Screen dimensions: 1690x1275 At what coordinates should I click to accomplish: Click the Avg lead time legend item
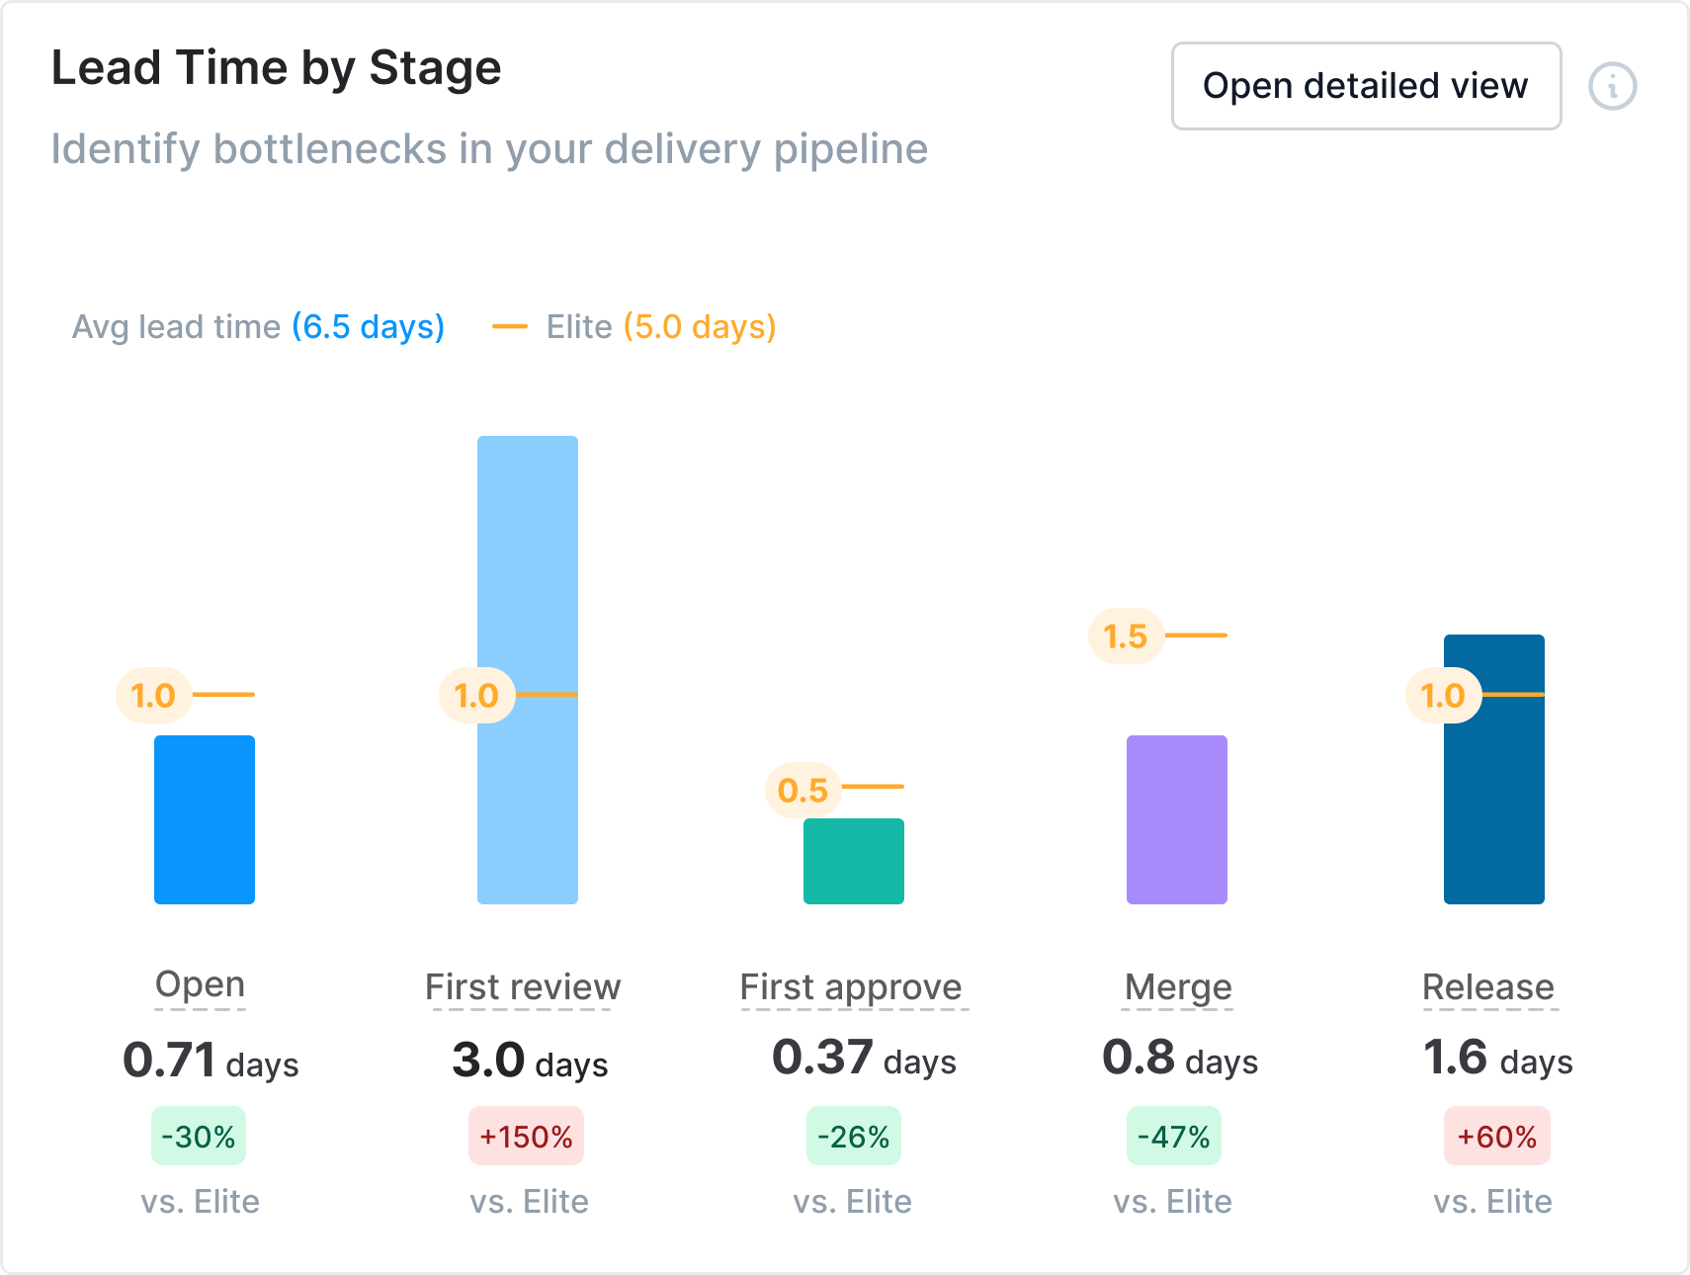click(258, 327)
